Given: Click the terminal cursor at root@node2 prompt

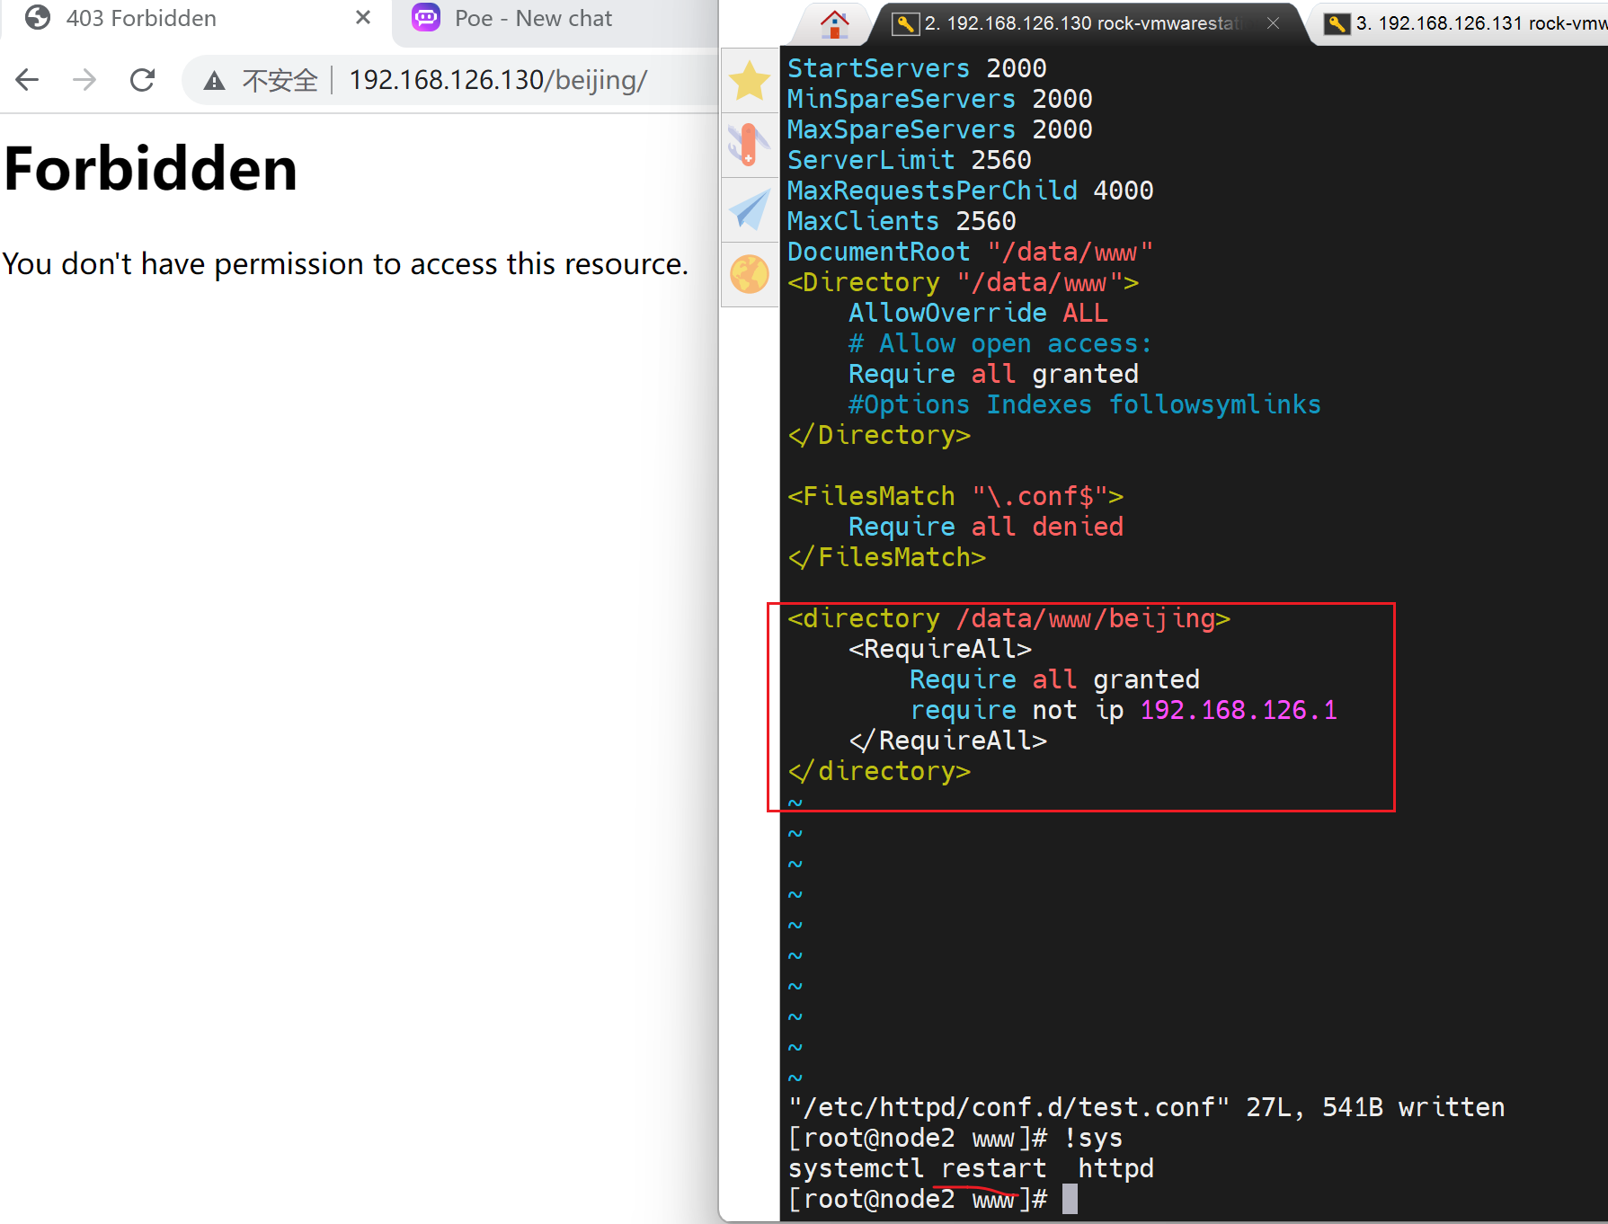Looking at the screenshot, I should click(1070, 1199).
